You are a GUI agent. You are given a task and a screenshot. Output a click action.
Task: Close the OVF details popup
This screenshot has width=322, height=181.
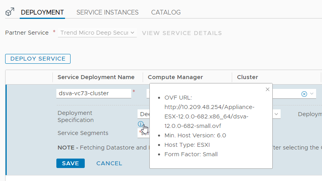tap(268, 89)
